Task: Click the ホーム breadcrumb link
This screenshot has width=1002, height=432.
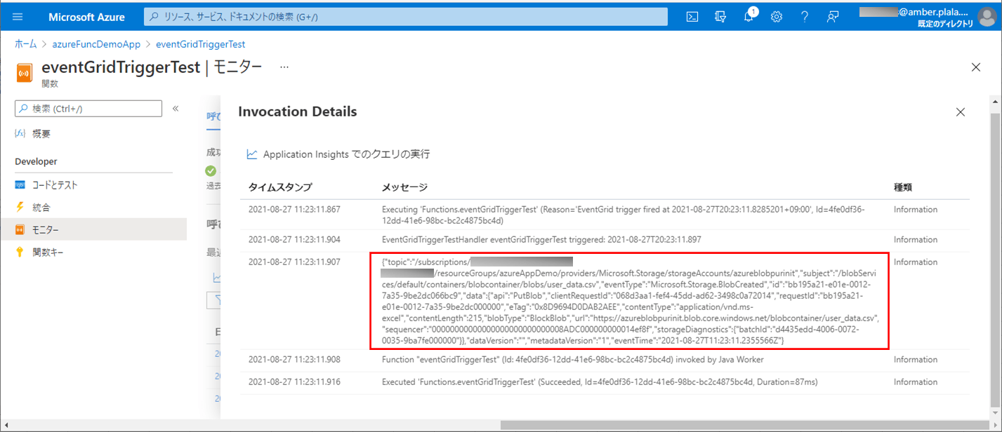Action: (26, 44)
